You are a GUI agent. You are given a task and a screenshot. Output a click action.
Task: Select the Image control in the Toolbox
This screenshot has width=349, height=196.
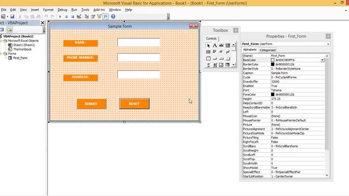221,65
